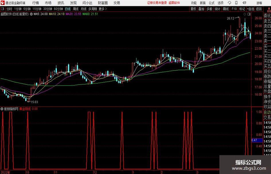Screen dimensions: 271x174
Task: Click the 叠加 overlay button
Action: [201, 9]
